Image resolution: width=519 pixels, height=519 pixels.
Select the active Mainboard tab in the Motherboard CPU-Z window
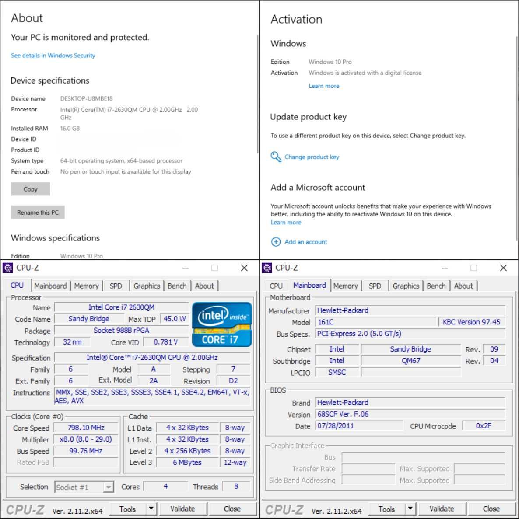310,286
